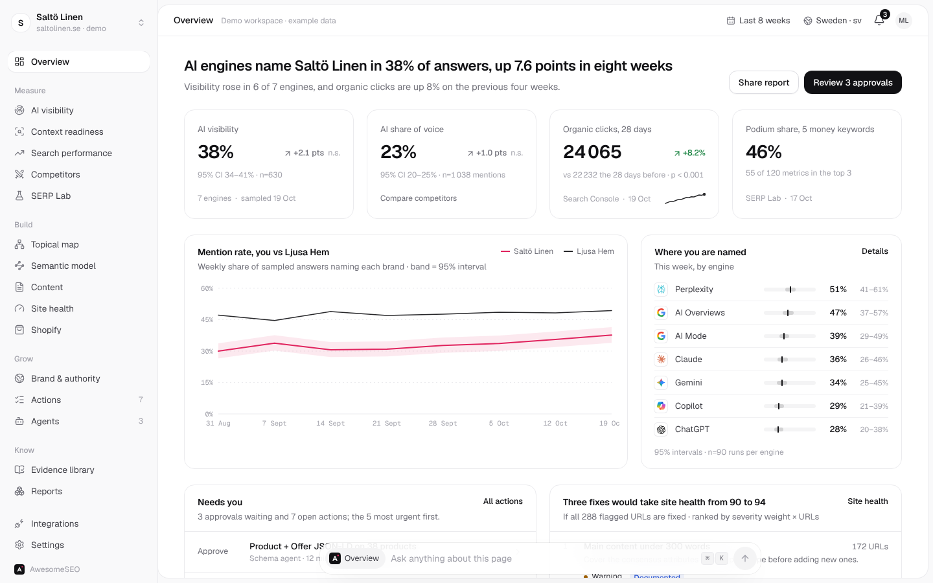Open Site health link in fixes card
933x583 pixels.
pos(868,501)
